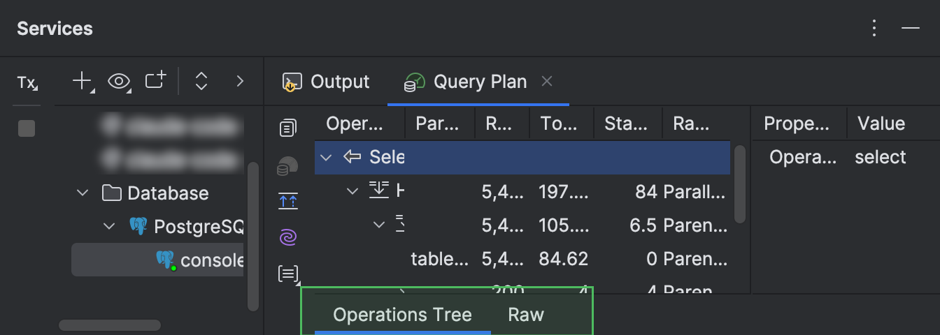Click the Value column header

pyautogui.click(x=893, y=124)
